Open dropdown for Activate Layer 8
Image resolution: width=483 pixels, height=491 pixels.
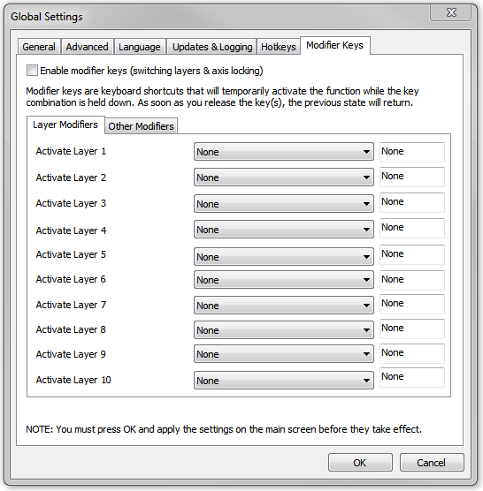(284, 330)
